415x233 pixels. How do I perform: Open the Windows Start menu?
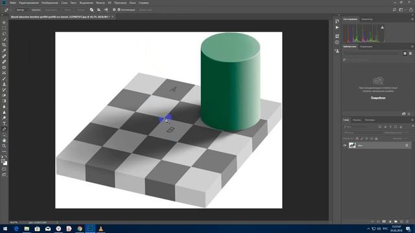(5, 228)
